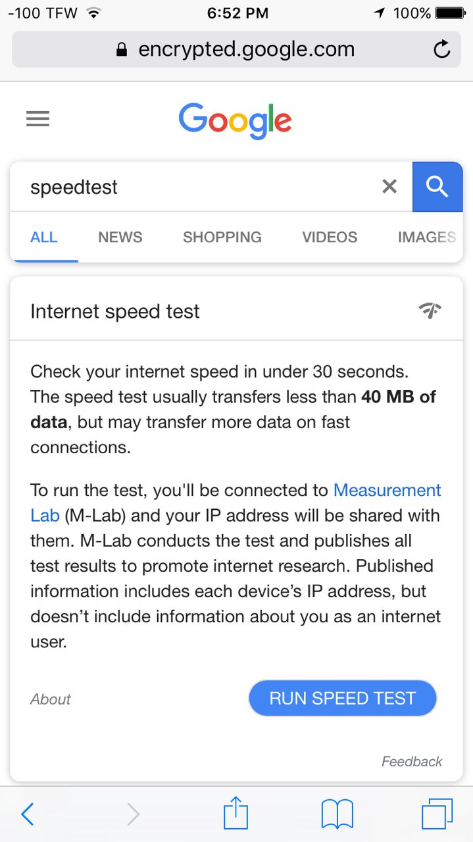Screen dimensions: 473x842
Task: Tap the blue search magnifier button
Action: coord(437,187)
